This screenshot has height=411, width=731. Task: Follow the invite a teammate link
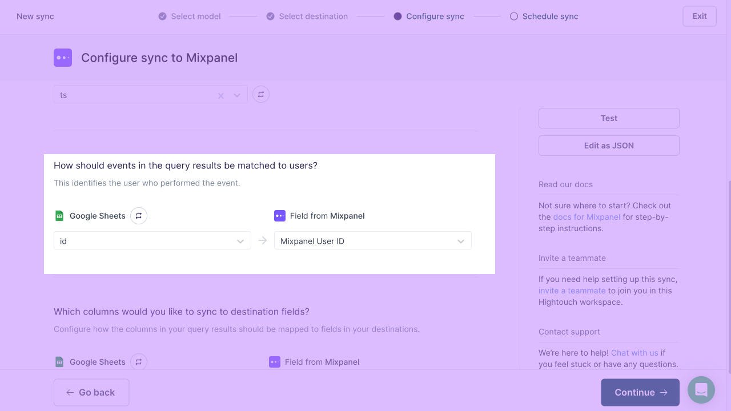coord(572,291)
